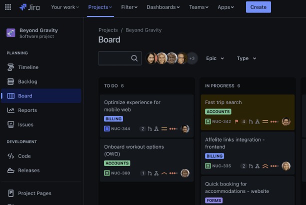Open Timeline in the sidebar
Screen dimensions: 306x205
28,67
